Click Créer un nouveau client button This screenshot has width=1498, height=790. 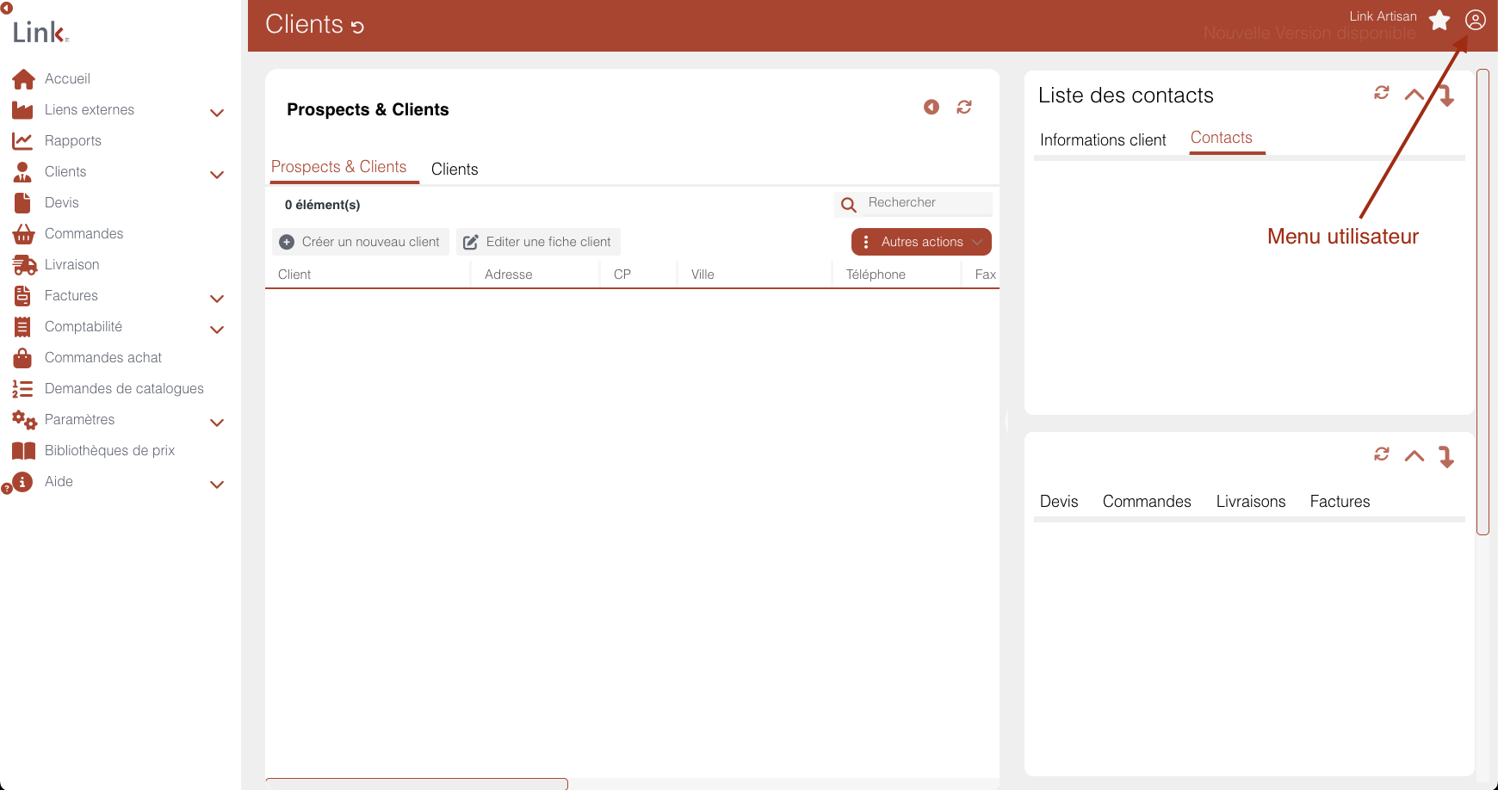click(361, 242)
